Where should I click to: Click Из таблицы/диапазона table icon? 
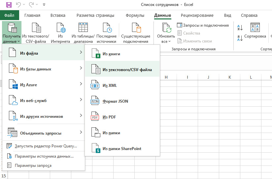point(83,27)
